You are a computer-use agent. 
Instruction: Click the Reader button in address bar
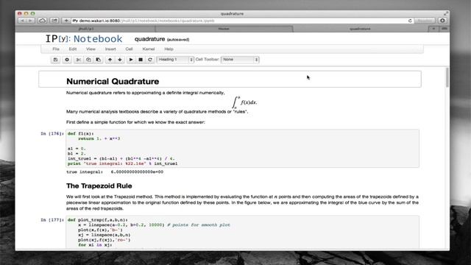[x=425, y=21]
